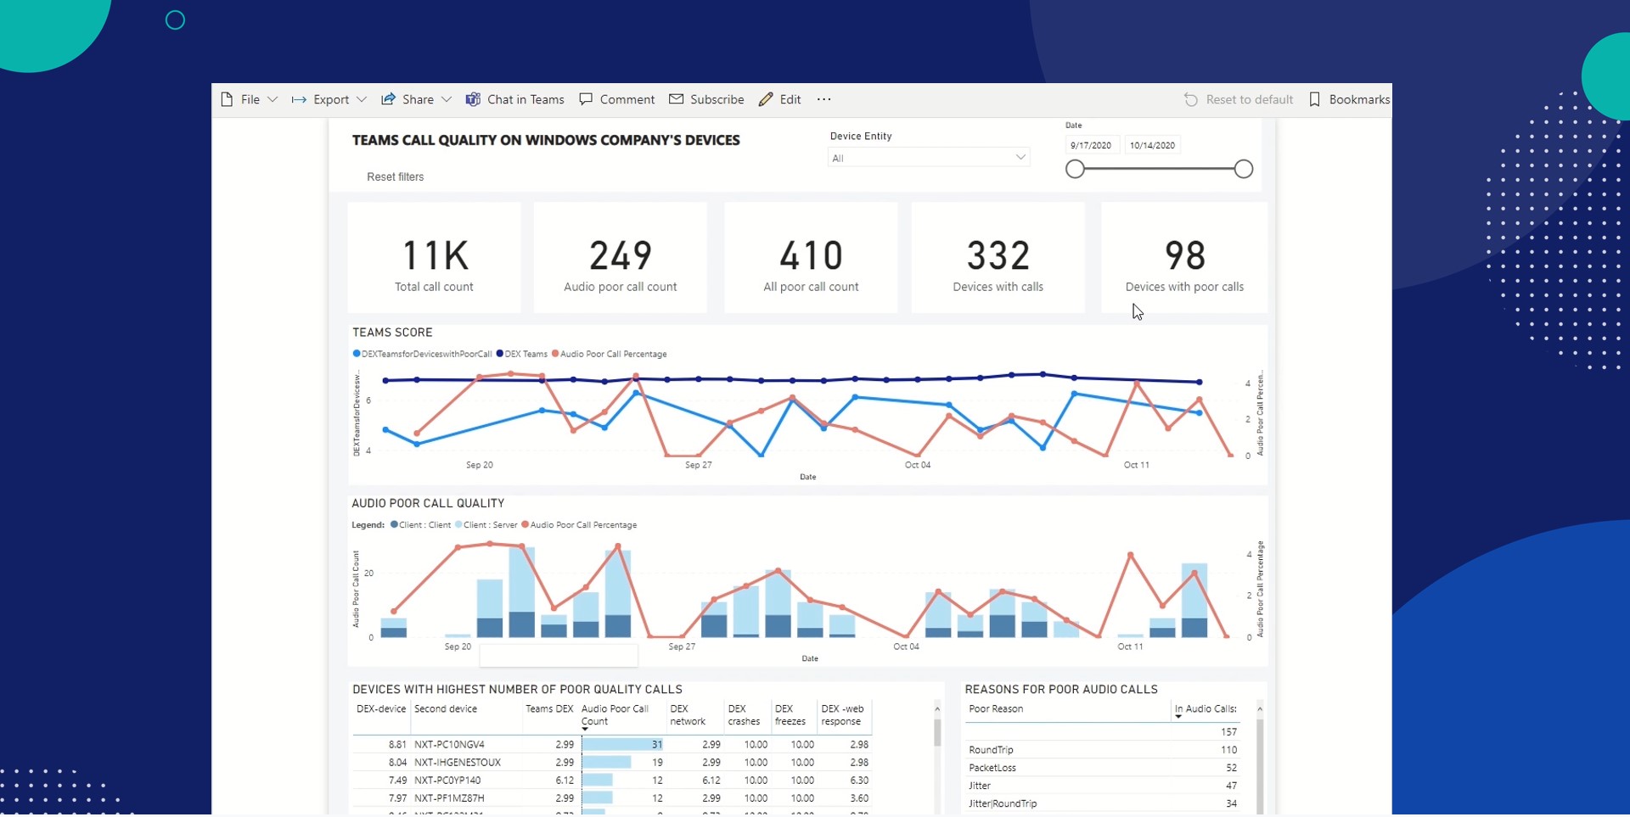Expand the Share menu chevron
The width and height of the screenshot is (1630, 817).
tap(447, 99)
